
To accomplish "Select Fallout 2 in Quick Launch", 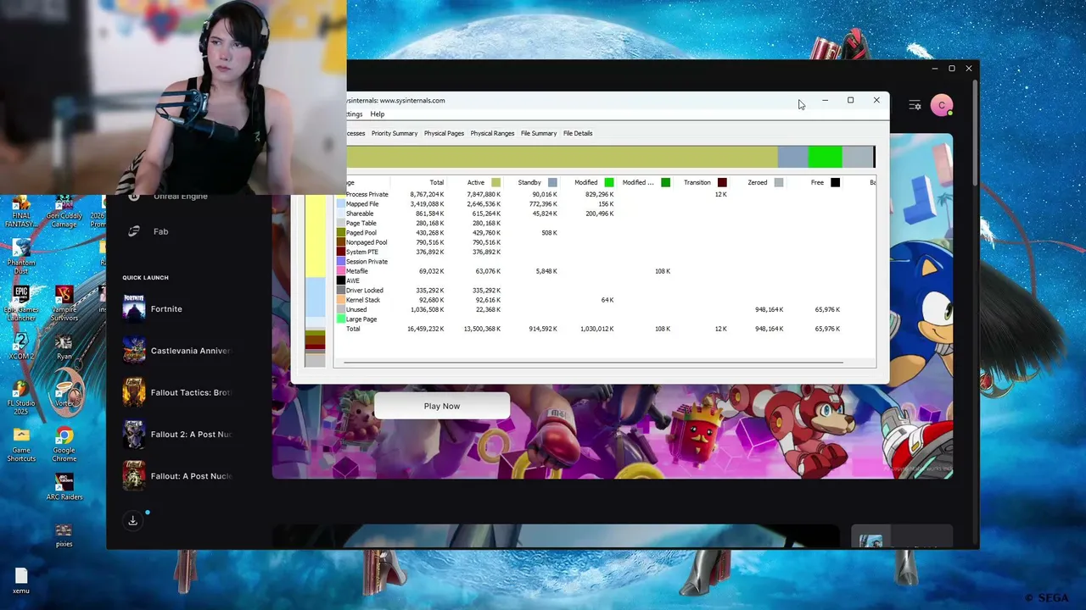I will point(176,435).
